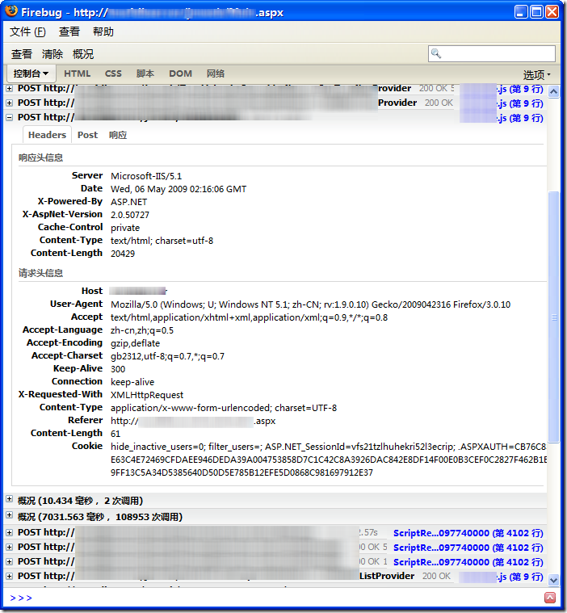
Task: Click the request Content-Length value 61
Action: click(115, 434)
